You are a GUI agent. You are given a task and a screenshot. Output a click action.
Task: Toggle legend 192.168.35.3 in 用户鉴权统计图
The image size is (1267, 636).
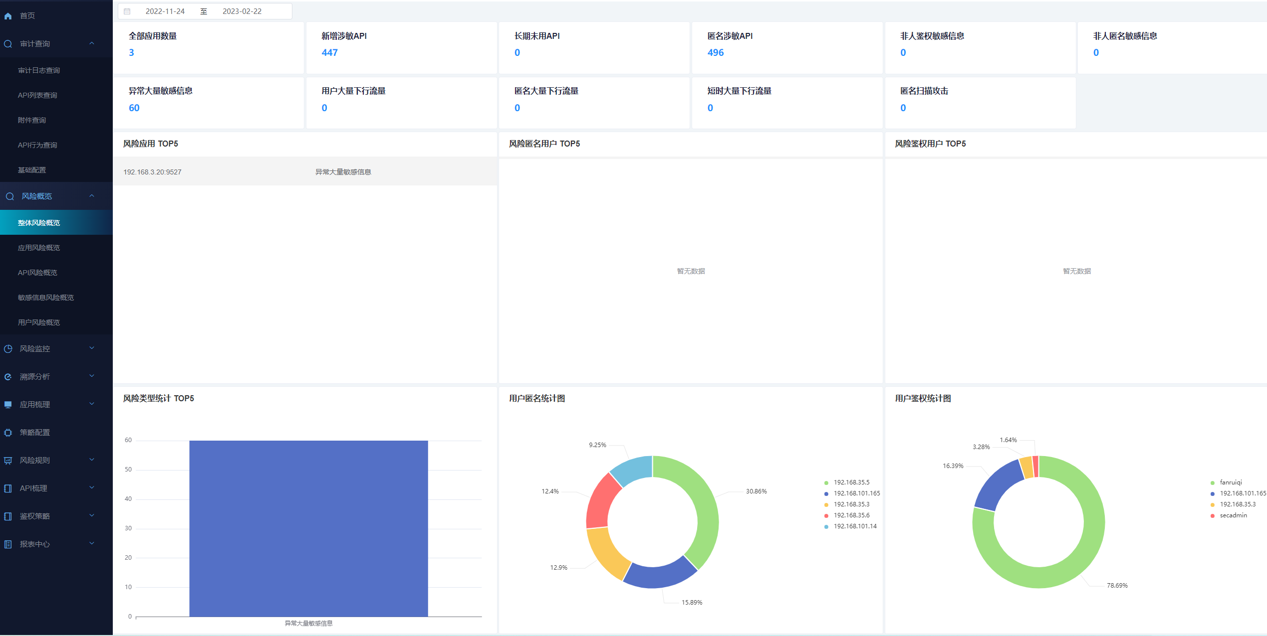pos(1233,504)
